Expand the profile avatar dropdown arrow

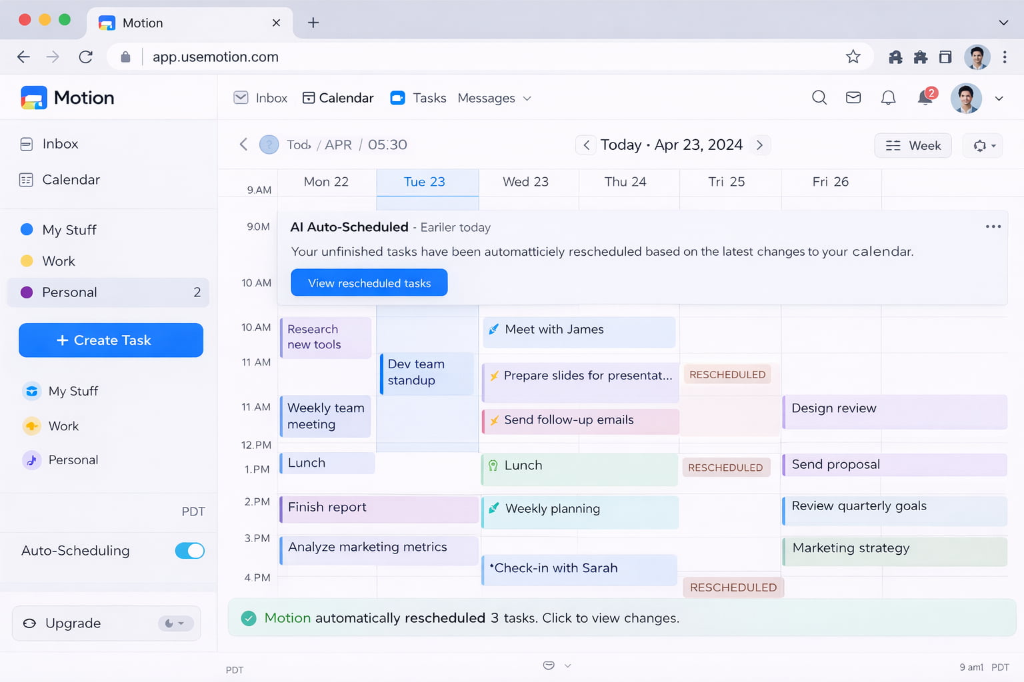click(x=999, y=99)
